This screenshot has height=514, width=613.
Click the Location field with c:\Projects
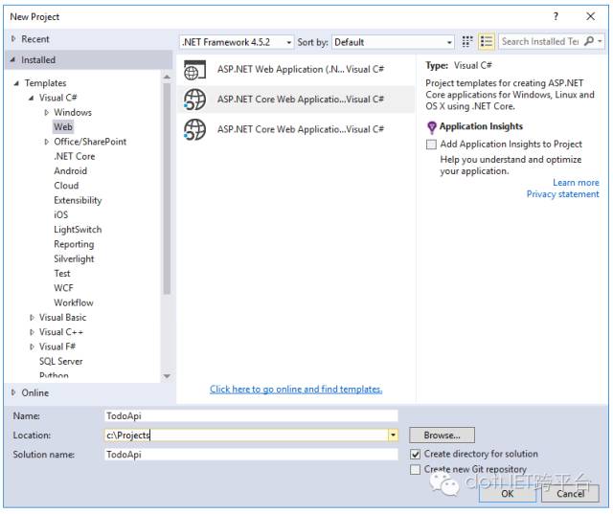[x=246, y=435]
